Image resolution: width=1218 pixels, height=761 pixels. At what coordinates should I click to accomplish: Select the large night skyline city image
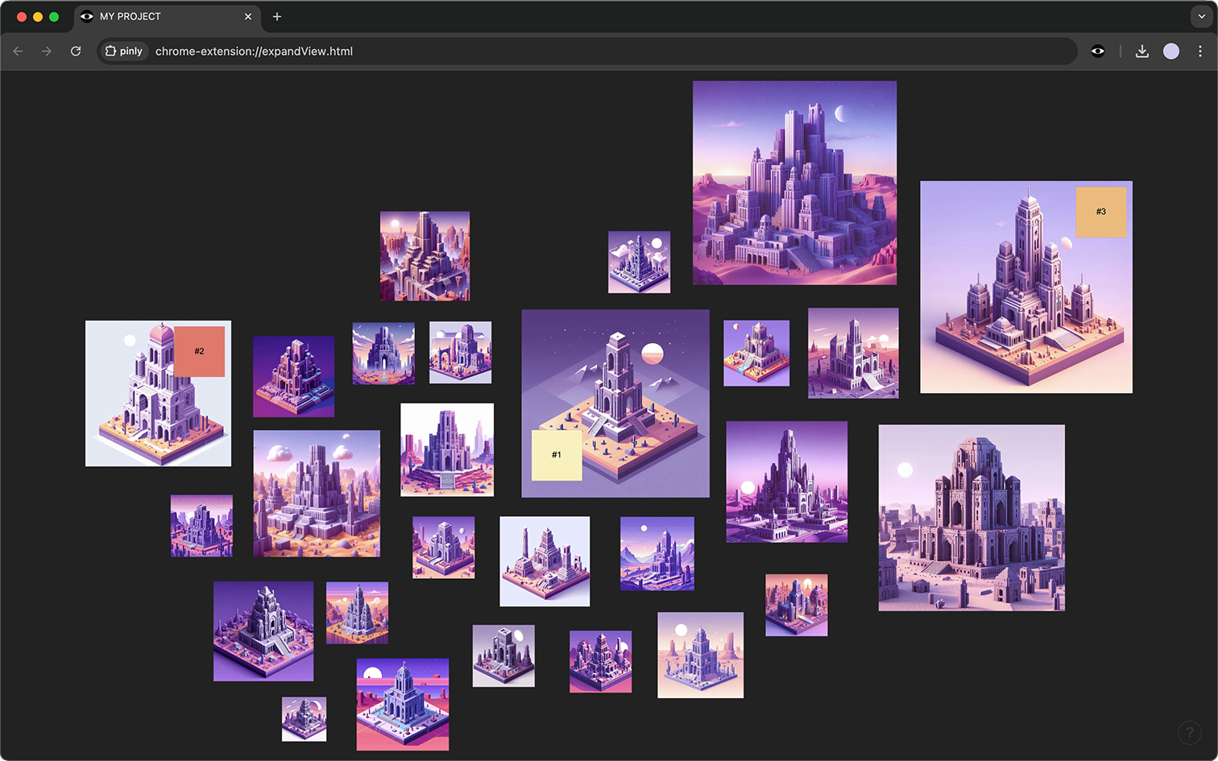794,182
